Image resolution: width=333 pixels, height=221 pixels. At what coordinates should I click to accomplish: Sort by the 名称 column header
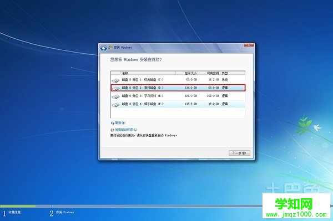pyautogui.click(x=148, y=73)
